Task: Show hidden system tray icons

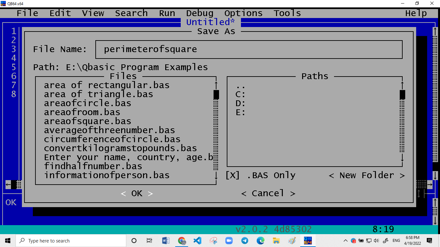Action: [346, 241]
